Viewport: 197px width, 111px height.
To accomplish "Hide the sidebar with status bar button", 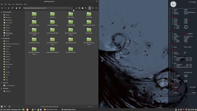I will [x=10, y=107].
